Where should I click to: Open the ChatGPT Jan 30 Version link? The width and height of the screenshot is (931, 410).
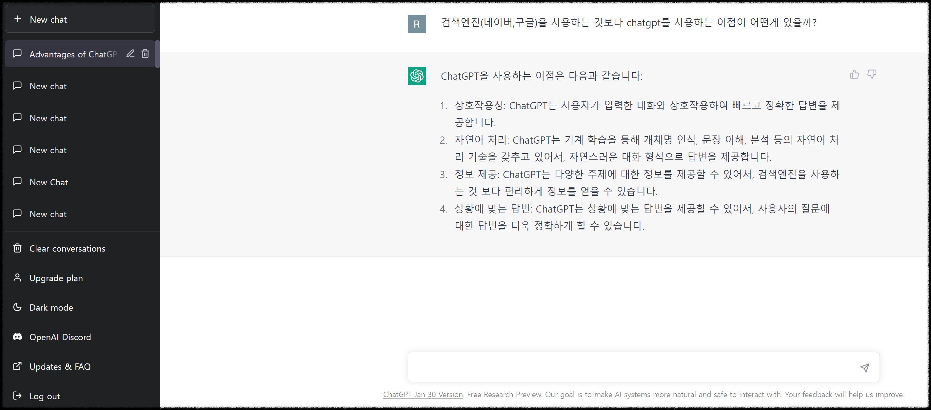[423, 395]
